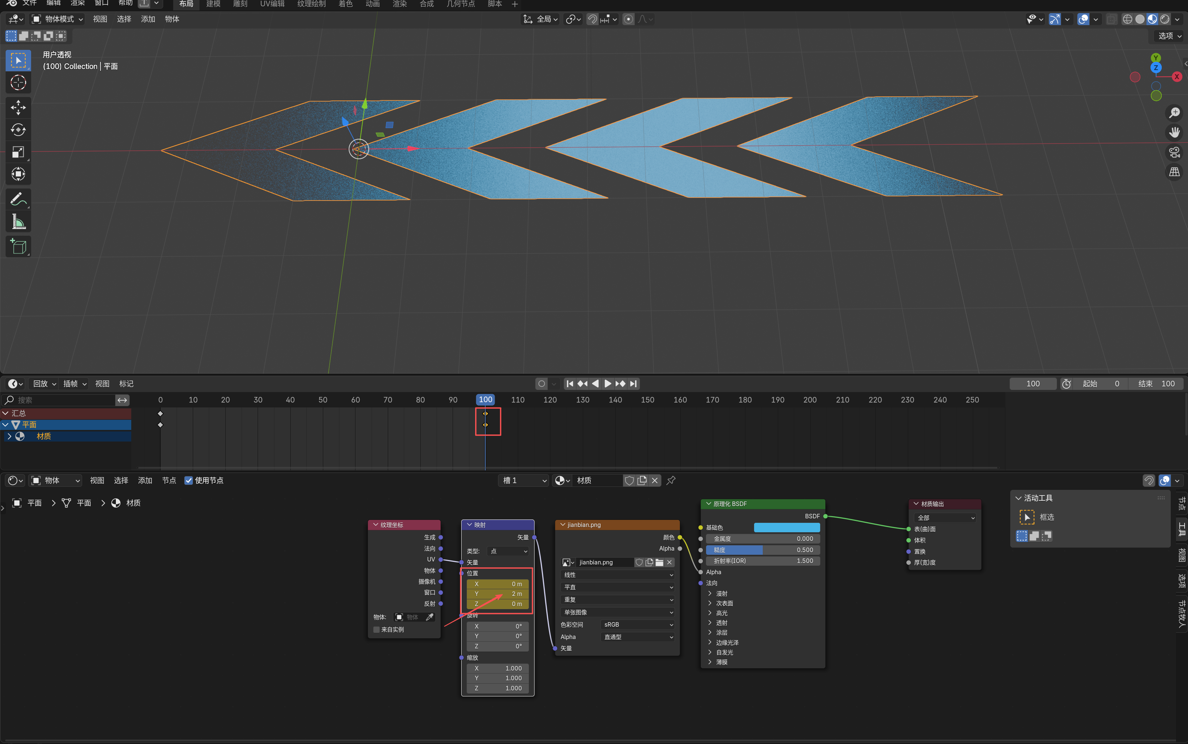Select the Move tool in viewport toolbar
This screenshot has width=1188, height=744.
pos(18,107)
